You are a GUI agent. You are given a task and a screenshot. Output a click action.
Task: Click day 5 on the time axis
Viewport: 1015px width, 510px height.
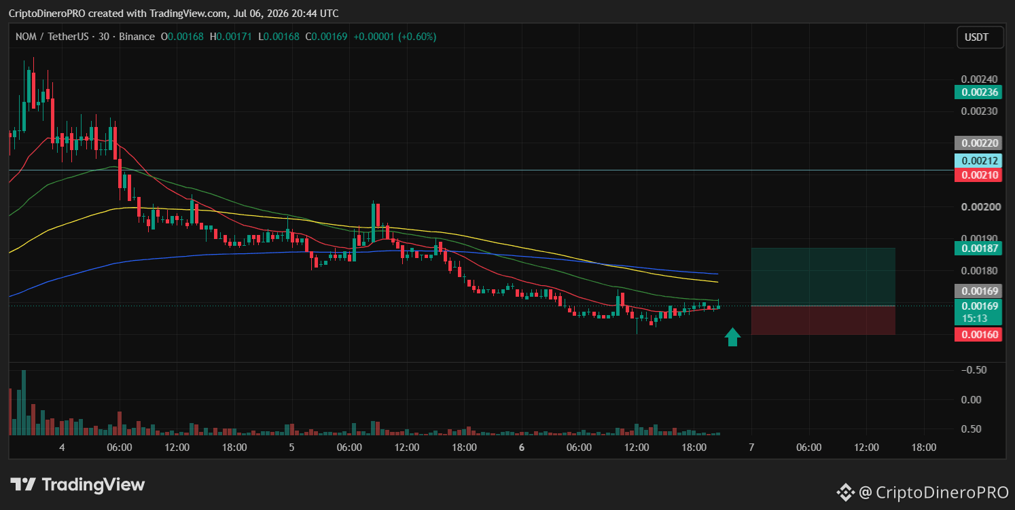click(x=291, y=448)
